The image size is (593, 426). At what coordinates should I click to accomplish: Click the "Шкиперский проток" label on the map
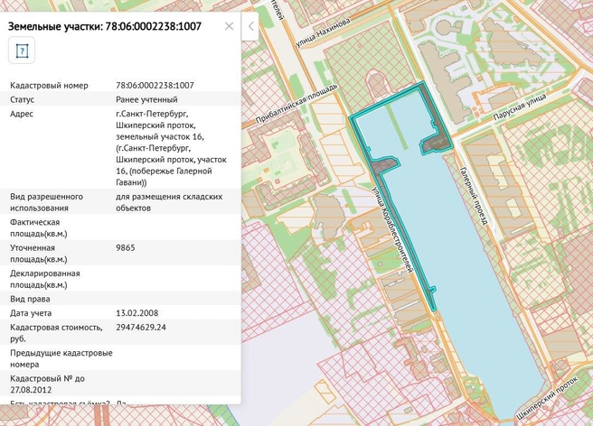pyautogui.click(x=544, y=397)
